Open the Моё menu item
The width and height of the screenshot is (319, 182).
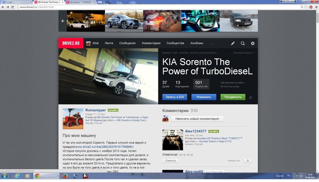[95, 43]
